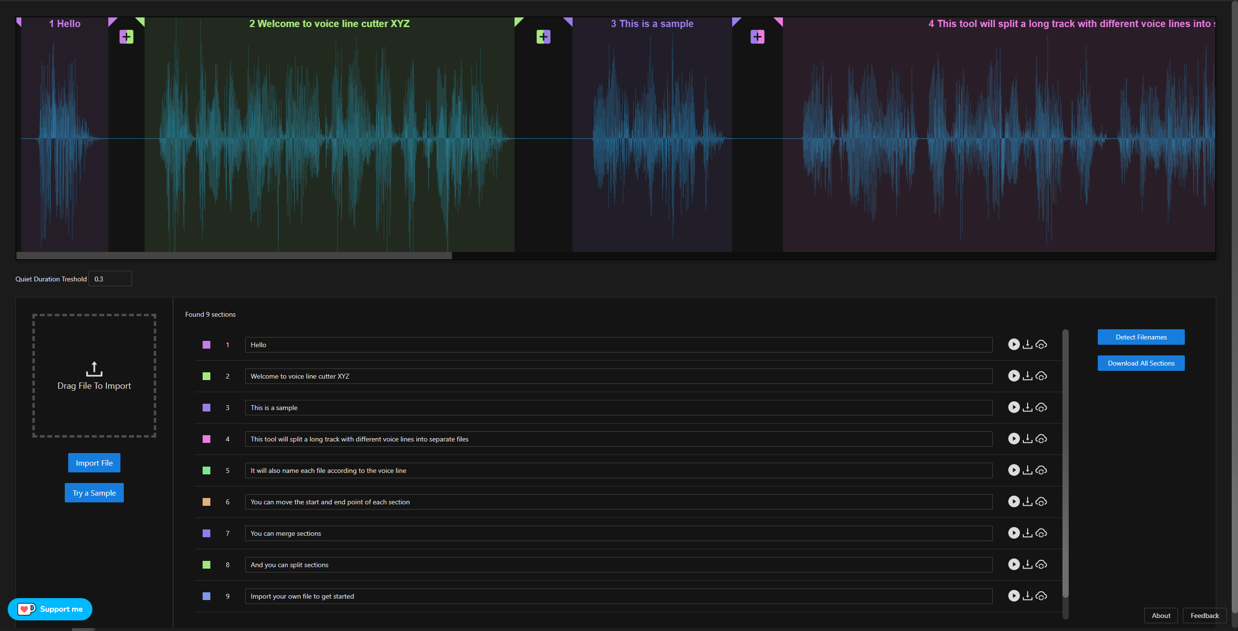Click merge plus icon between sections 3 and 4
The width and height of the screenshot is (1238, 631).
pyautogui.click(x=757, y=37)
